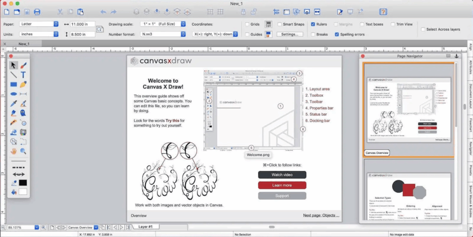Click the red Learn more button

(x=282, y=185)
